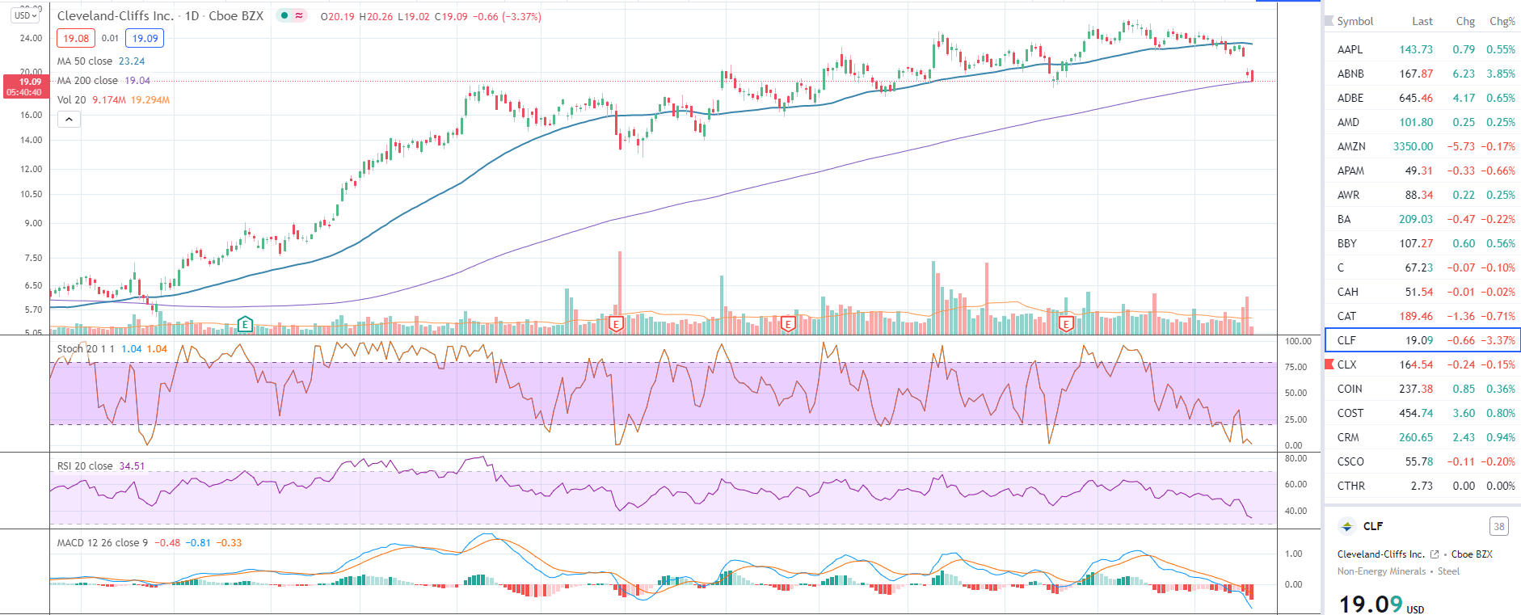Click the green market status dot icon

284,15
